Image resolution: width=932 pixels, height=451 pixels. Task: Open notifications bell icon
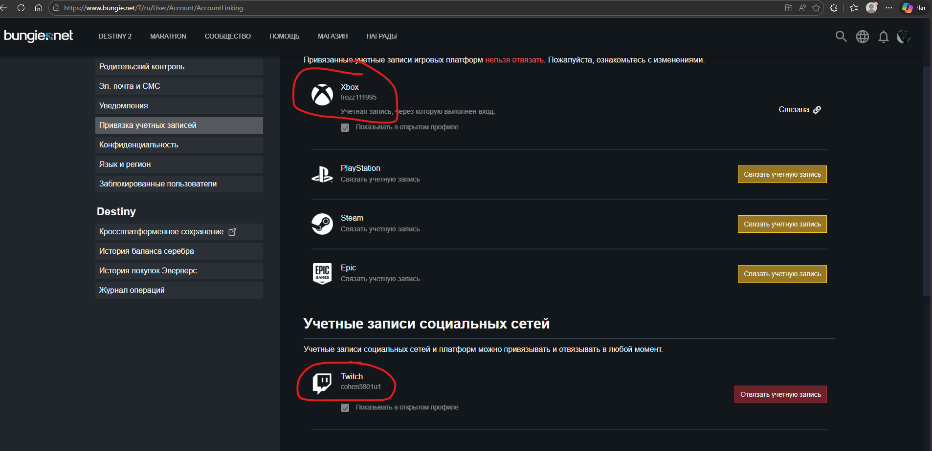[883, 37]
